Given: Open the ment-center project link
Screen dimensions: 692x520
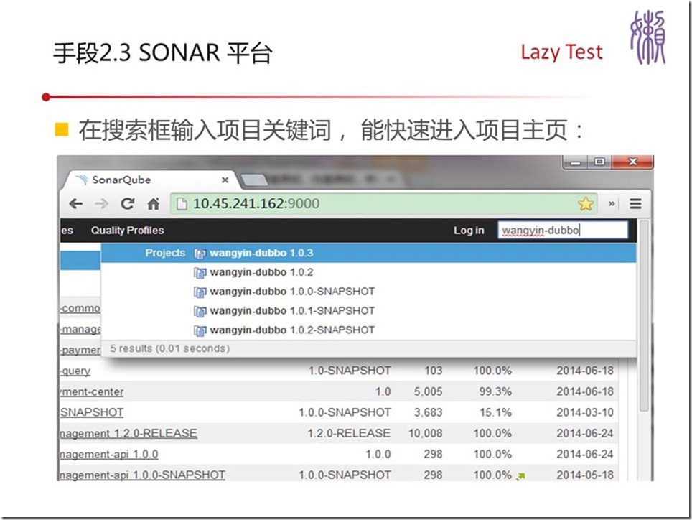Looking at the screenshot, I should point(92,391).
